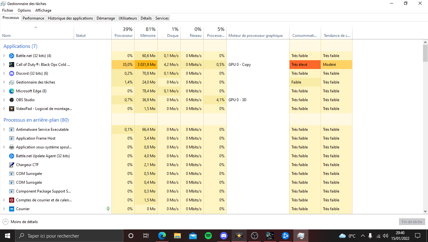This screenshot has height=242, width=428.
Task: Expand the Battle.net (32 bits) process group
Action: [4, 56]
